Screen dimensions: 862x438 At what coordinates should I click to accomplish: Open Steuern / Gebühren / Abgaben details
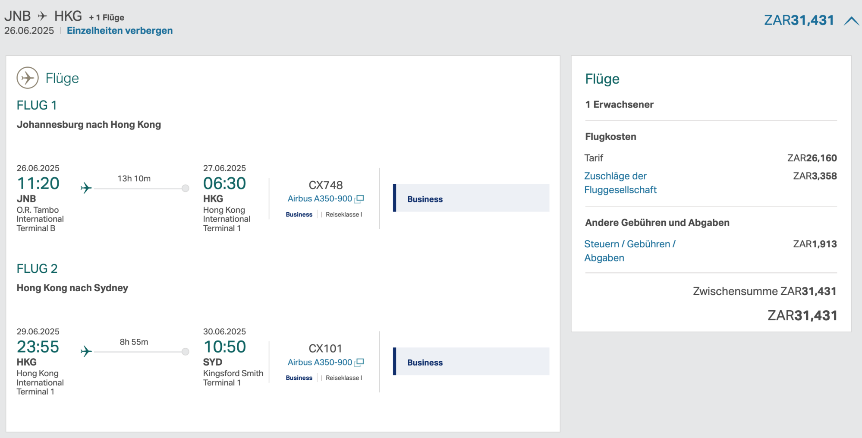pyautogui.click(x=630, y=251)
